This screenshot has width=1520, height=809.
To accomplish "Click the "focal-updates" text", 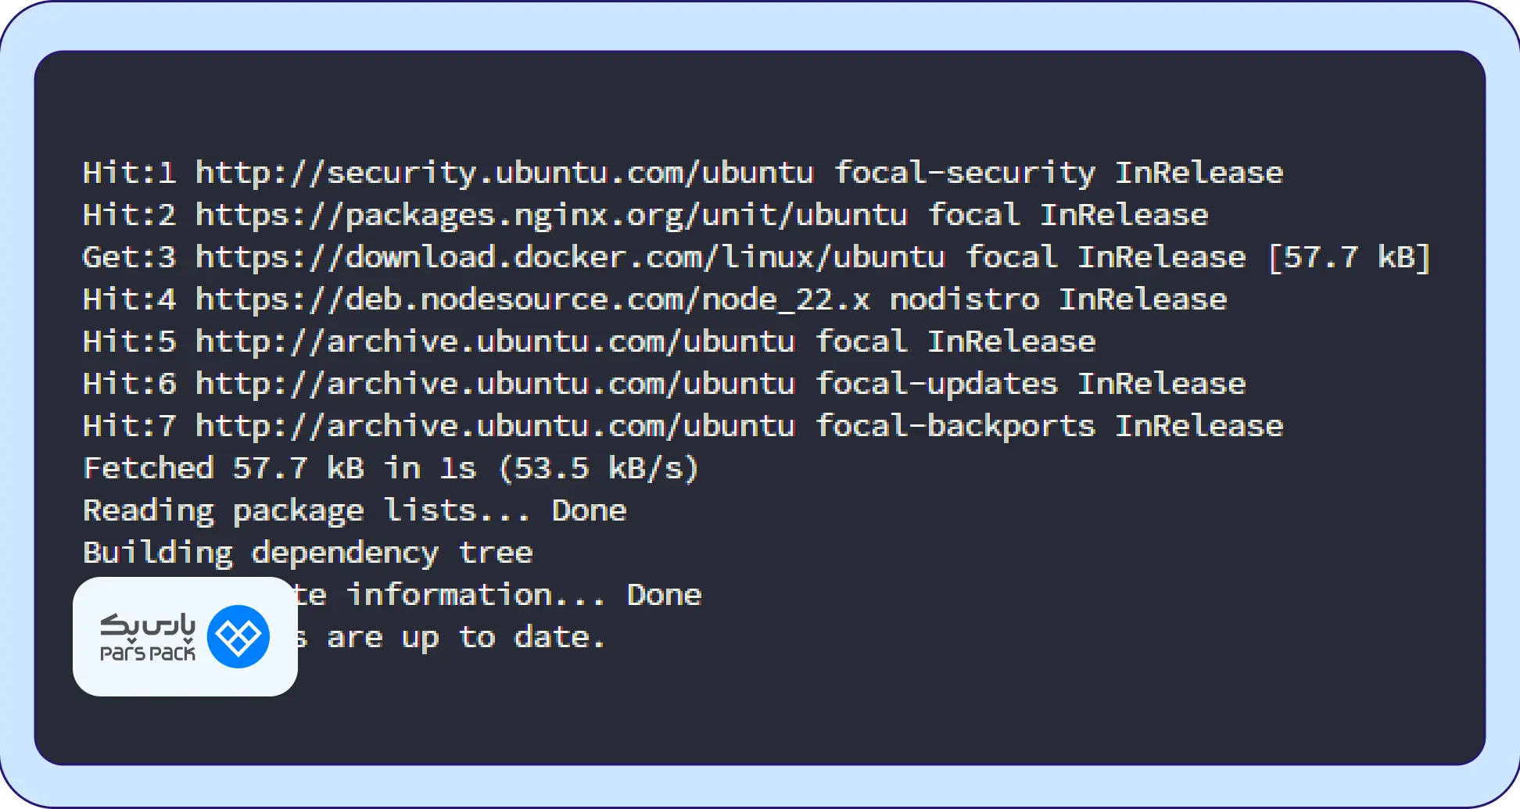I will [936, 384].
